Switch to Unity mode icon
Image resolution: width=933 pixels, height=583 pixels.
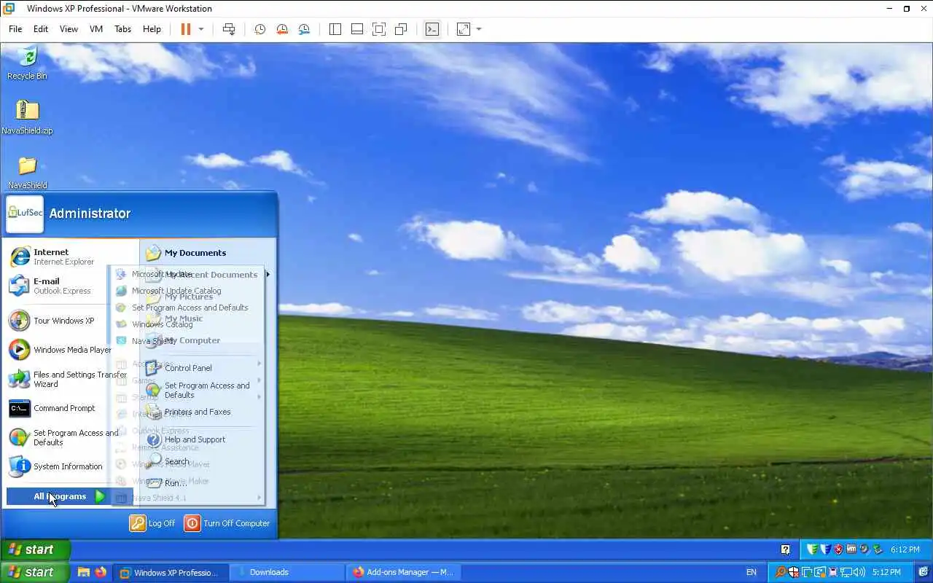coord(401,29)
